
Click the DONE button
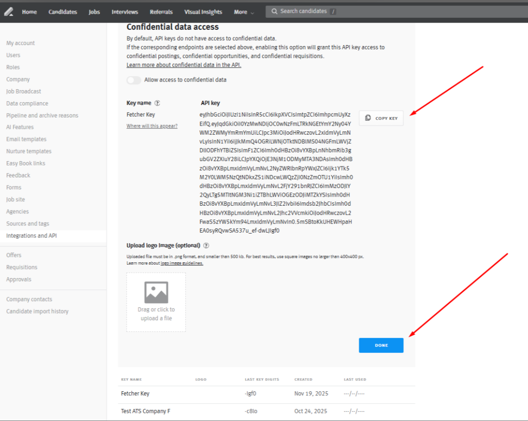[381, 345]
